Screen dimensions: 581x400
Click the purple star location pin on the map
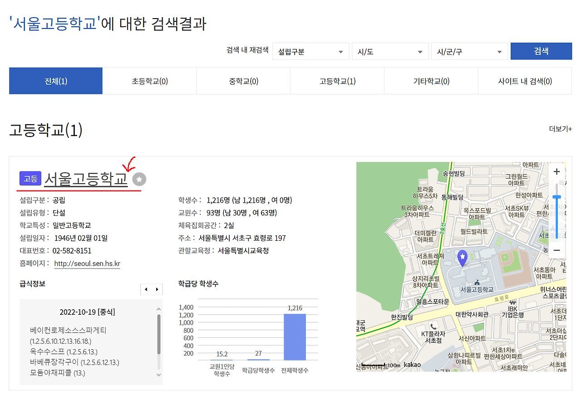tap(462, 258)
